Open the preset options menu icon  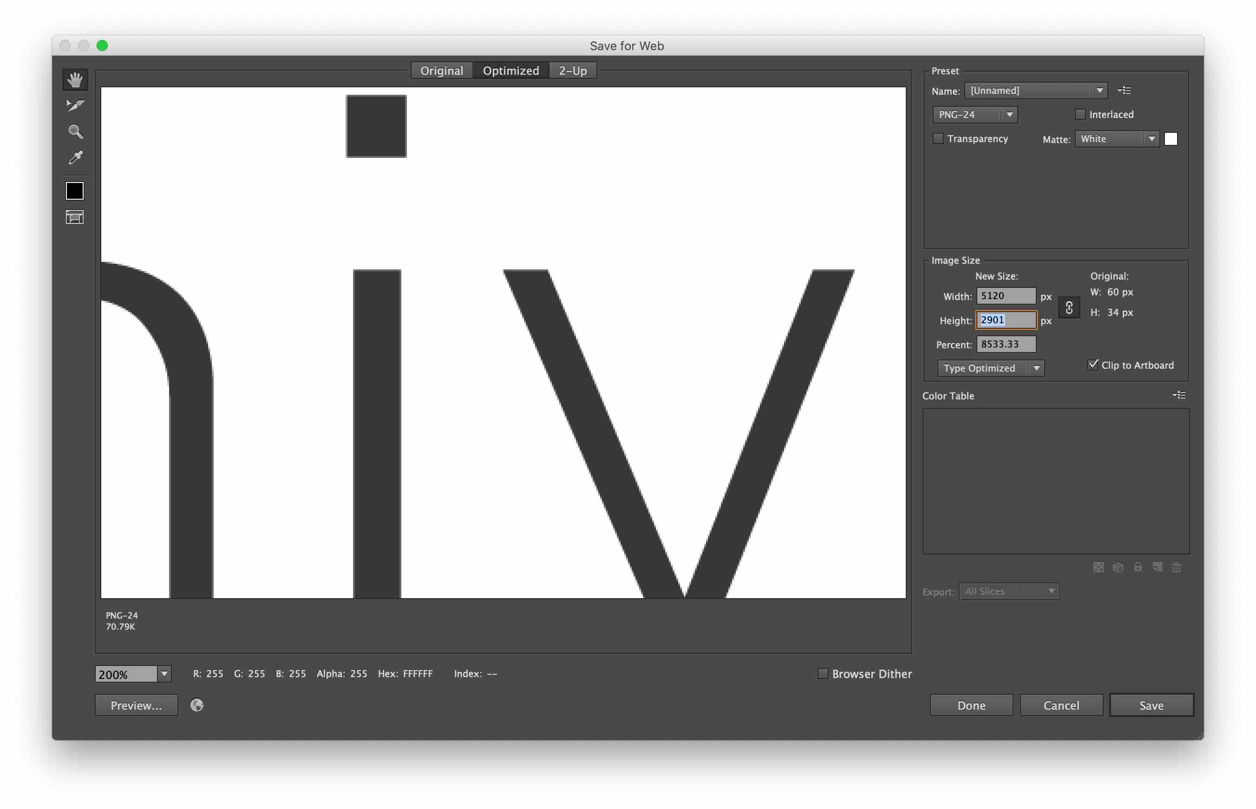click(x=1124, y=91)
